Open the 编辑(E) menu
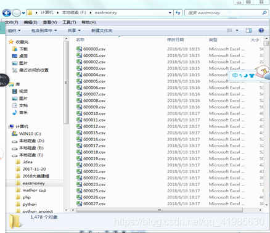 [x=30, y=22]
